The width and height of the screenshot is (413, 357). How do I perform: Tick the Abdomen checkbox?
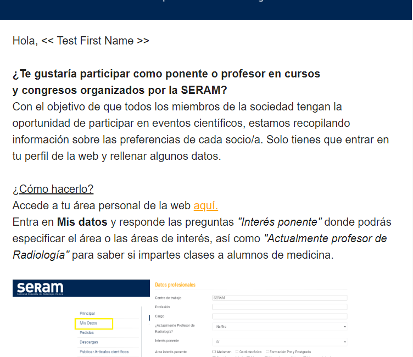click(214, 352)
